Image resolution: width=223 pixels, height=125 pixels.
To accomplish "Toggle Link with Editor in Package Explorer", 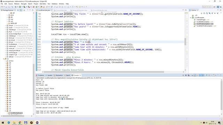I will click(21, 10).
